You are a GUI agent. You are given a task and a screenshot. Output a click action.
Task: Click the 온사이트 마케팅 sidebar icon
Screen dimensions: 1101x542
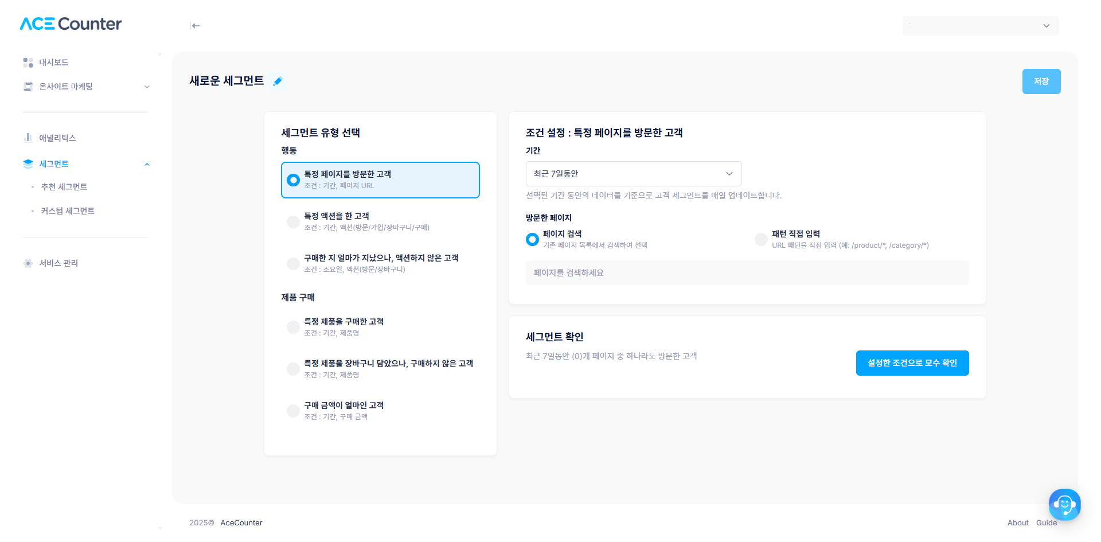pos(28,87)
